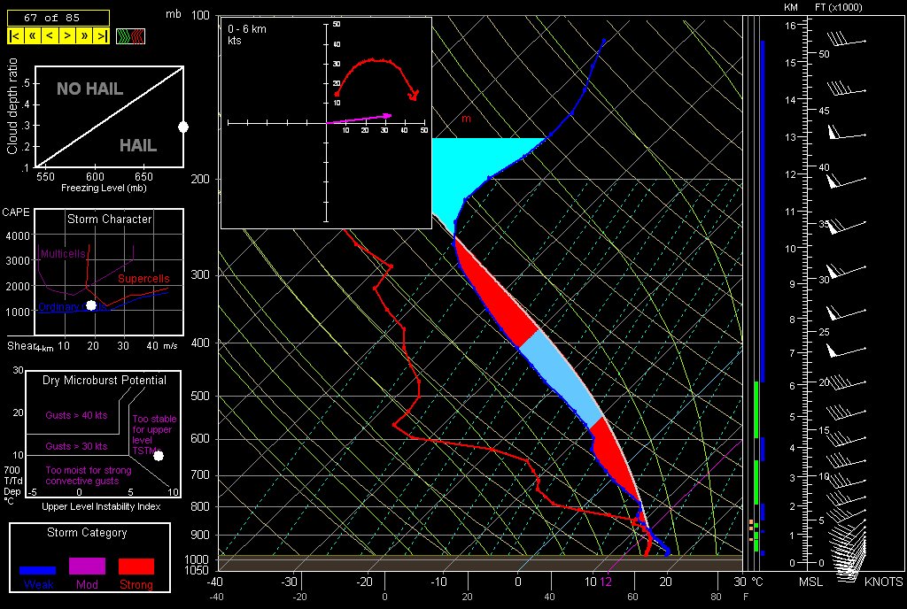The image size is (907, 609).
Task: Click the white dot in Dry Microburst Potential
Action: 159,455
